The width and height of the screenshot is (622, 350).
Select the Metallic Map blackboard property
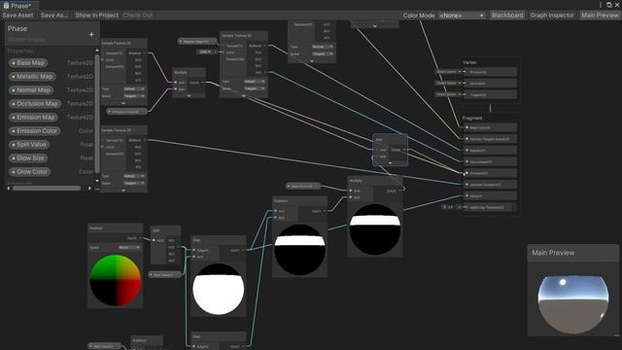point(32,76)
